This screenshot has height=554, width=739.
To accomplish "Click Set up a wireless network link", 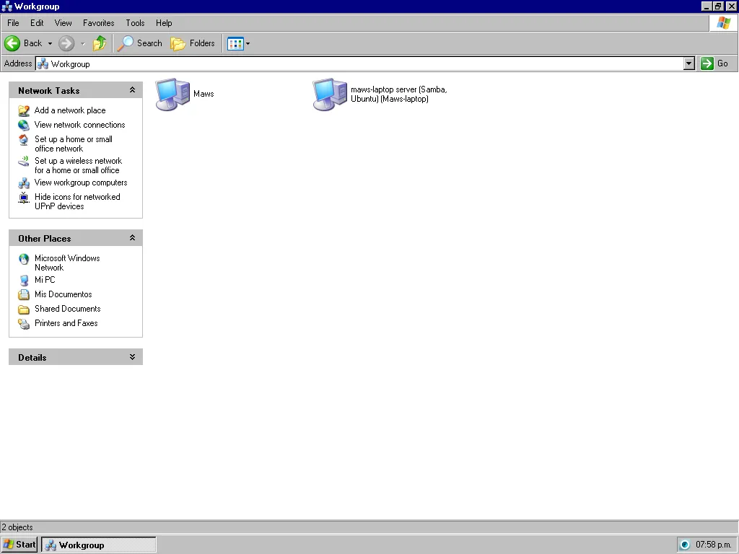I will tap(78, 165).
